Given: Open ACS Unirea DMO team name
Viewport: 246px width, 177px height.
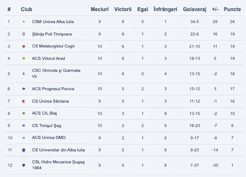Looking at the screenshot, I should 48,138.
